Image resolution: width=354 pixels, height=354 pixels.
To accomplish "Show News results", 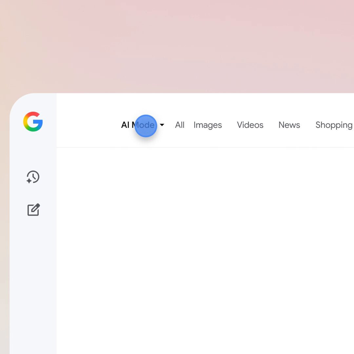I will 289,125.
